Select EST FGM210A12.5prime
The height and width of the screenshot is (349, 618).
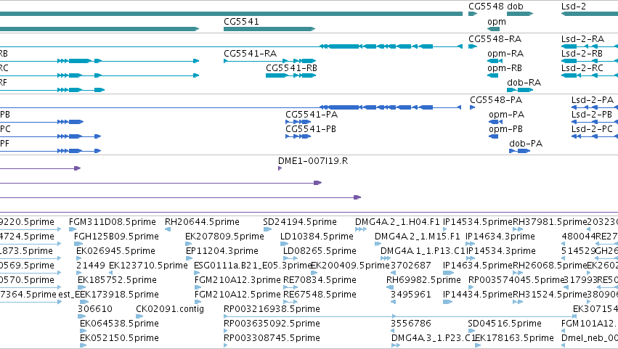(237, 295)
